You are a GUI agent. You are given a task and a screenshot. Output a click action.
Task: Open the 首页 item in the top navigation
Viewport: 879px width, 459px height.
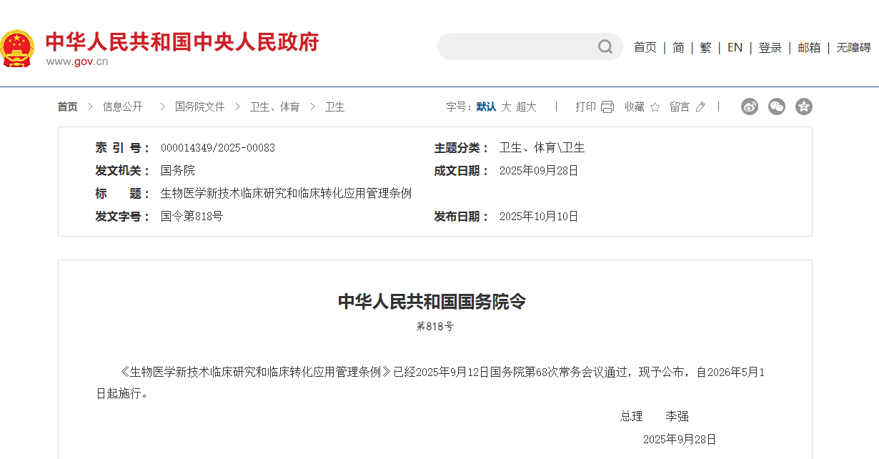tap(645, 47)
